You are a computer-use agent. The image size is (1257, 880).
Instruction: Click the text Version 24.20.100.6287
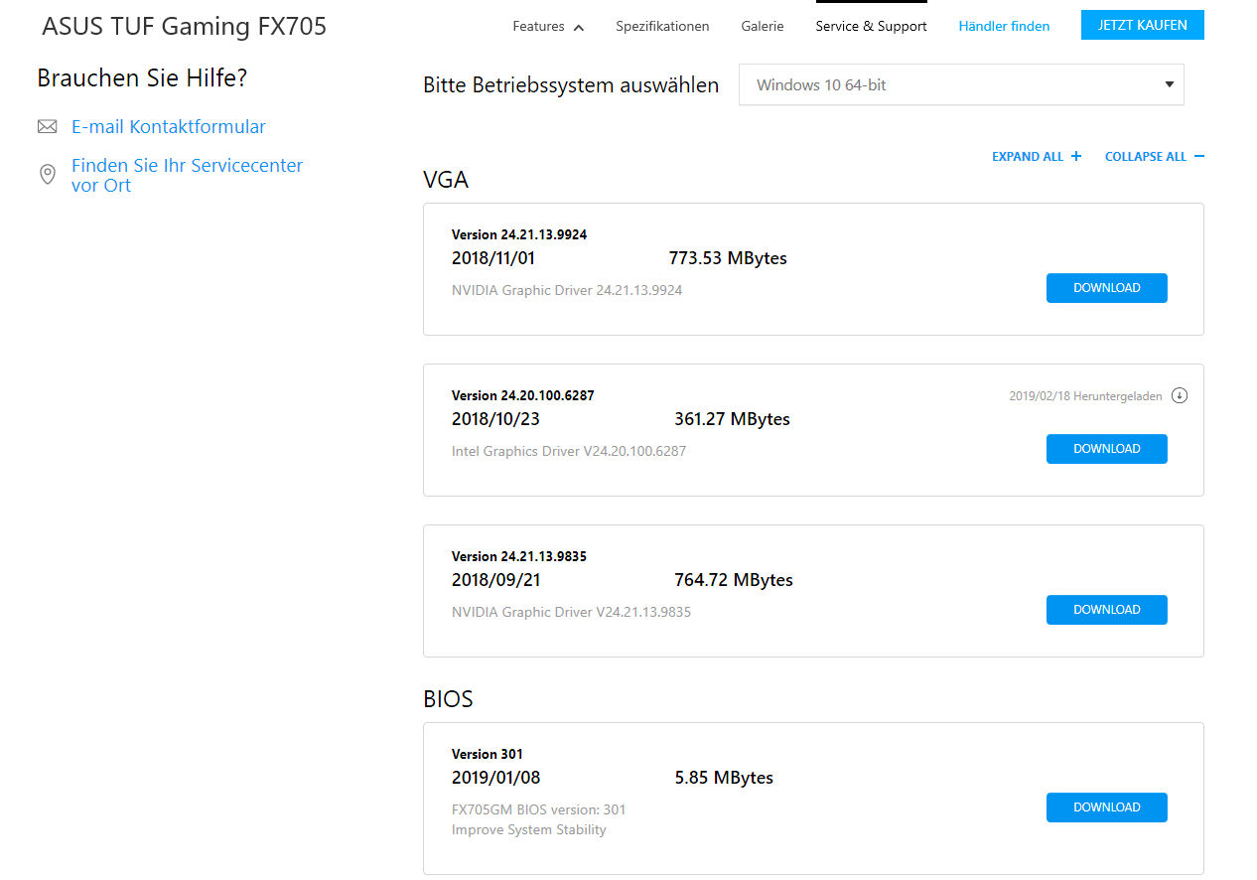[523, 396]
